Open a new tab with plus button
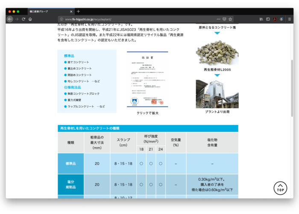The width and height of the screenshot is (299, 214). pos(78,11)
